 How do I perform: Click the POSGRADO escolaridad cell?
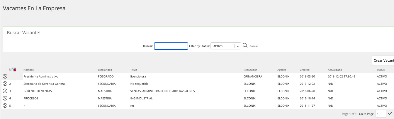(105, 76)
